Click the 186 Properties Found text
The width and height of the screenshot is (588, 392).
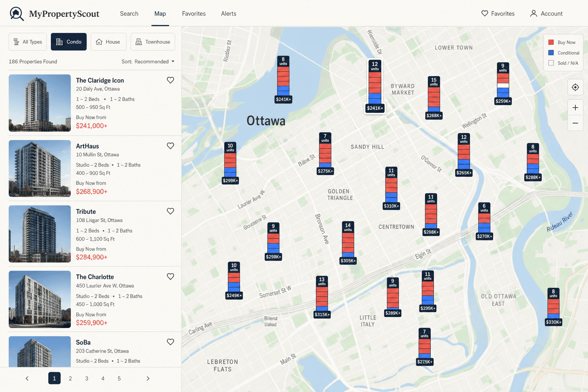coord(33,62)
